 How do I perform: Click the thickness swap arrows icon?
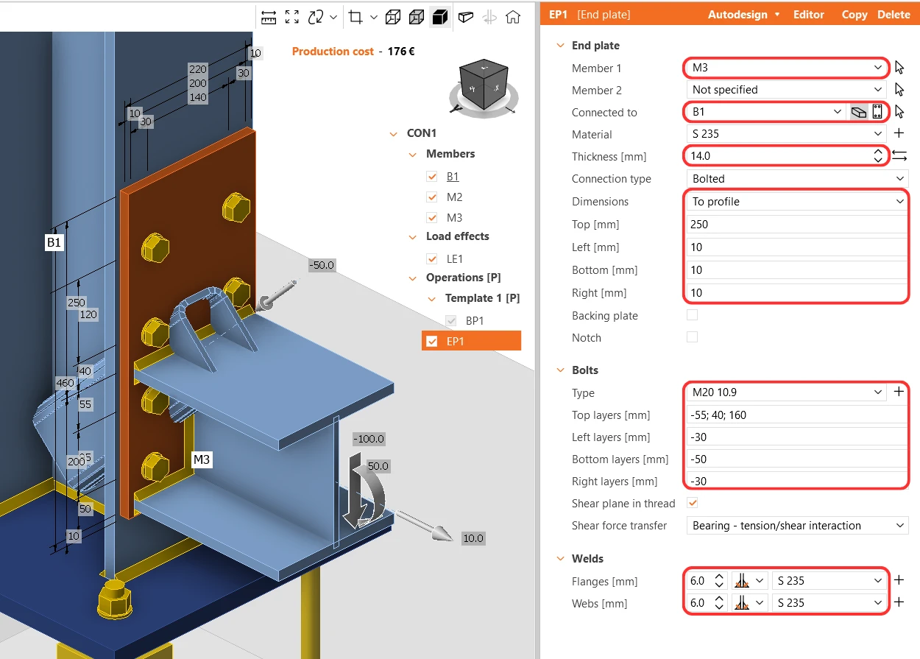899,155
